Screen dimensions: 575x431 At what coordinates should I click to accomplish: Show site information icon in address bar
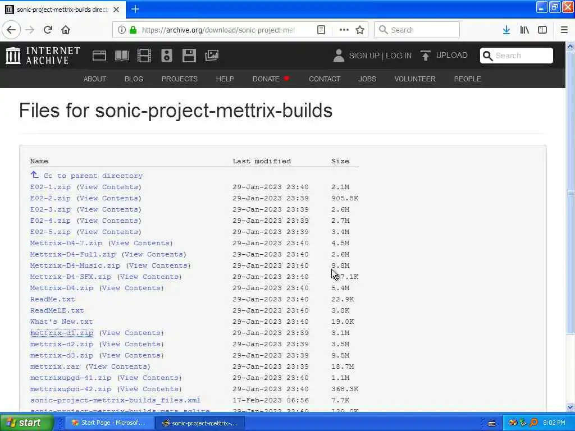pyautogui.click(x=121, y=30)
